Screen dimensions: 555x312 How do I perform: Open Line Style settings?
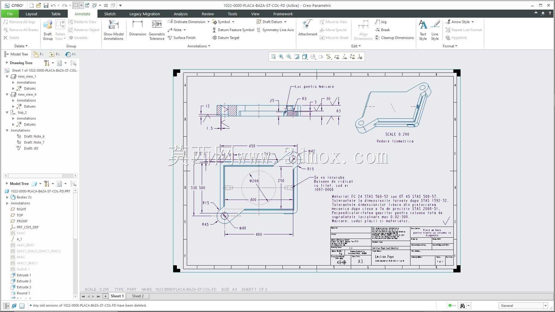[435, 30]
